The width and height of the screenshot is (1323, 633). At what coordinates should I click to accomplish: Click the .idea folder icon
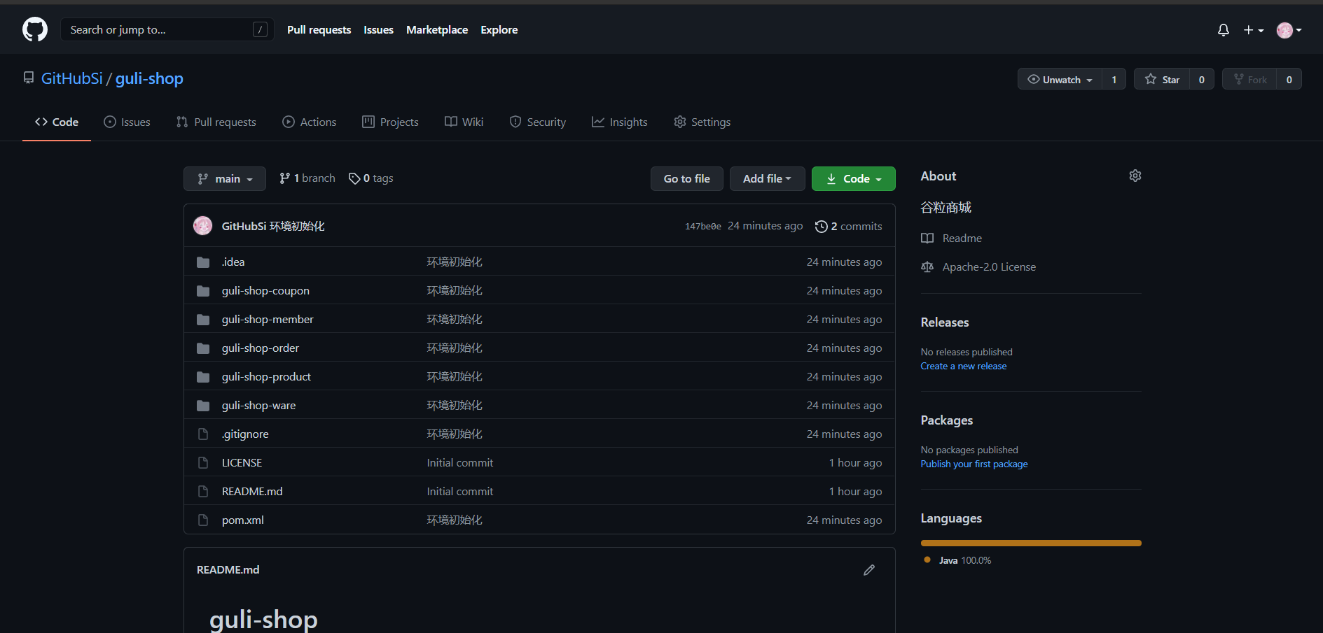coord(203,262)
